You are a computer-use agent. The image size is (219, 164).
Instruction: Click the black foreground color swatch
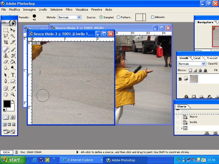tap(7, 104)
